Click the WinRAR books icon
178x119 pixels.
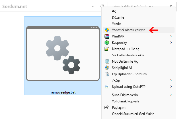coord(107,36)
